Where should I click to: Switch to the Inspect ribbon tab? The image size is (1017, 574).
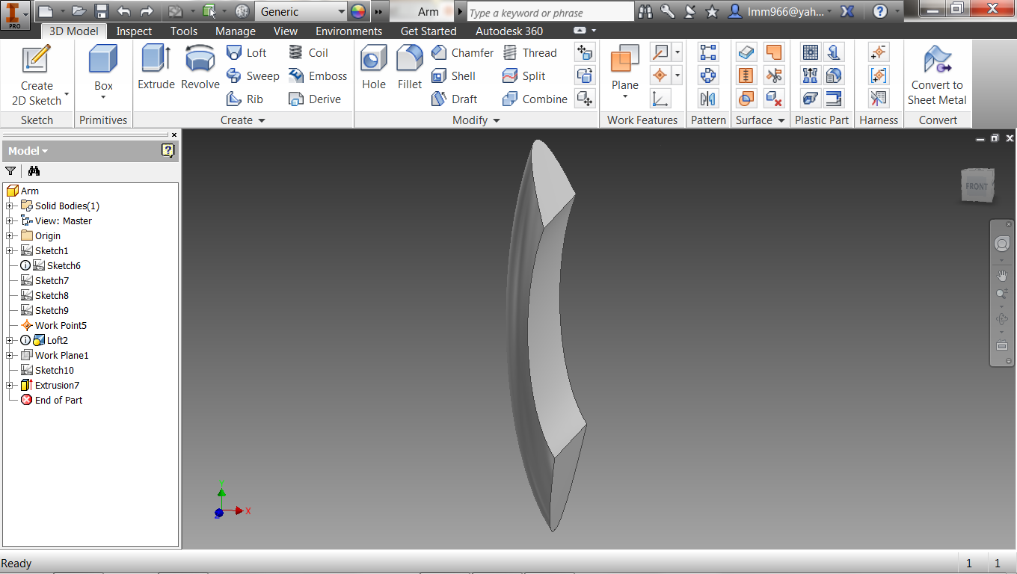(135, 31)
